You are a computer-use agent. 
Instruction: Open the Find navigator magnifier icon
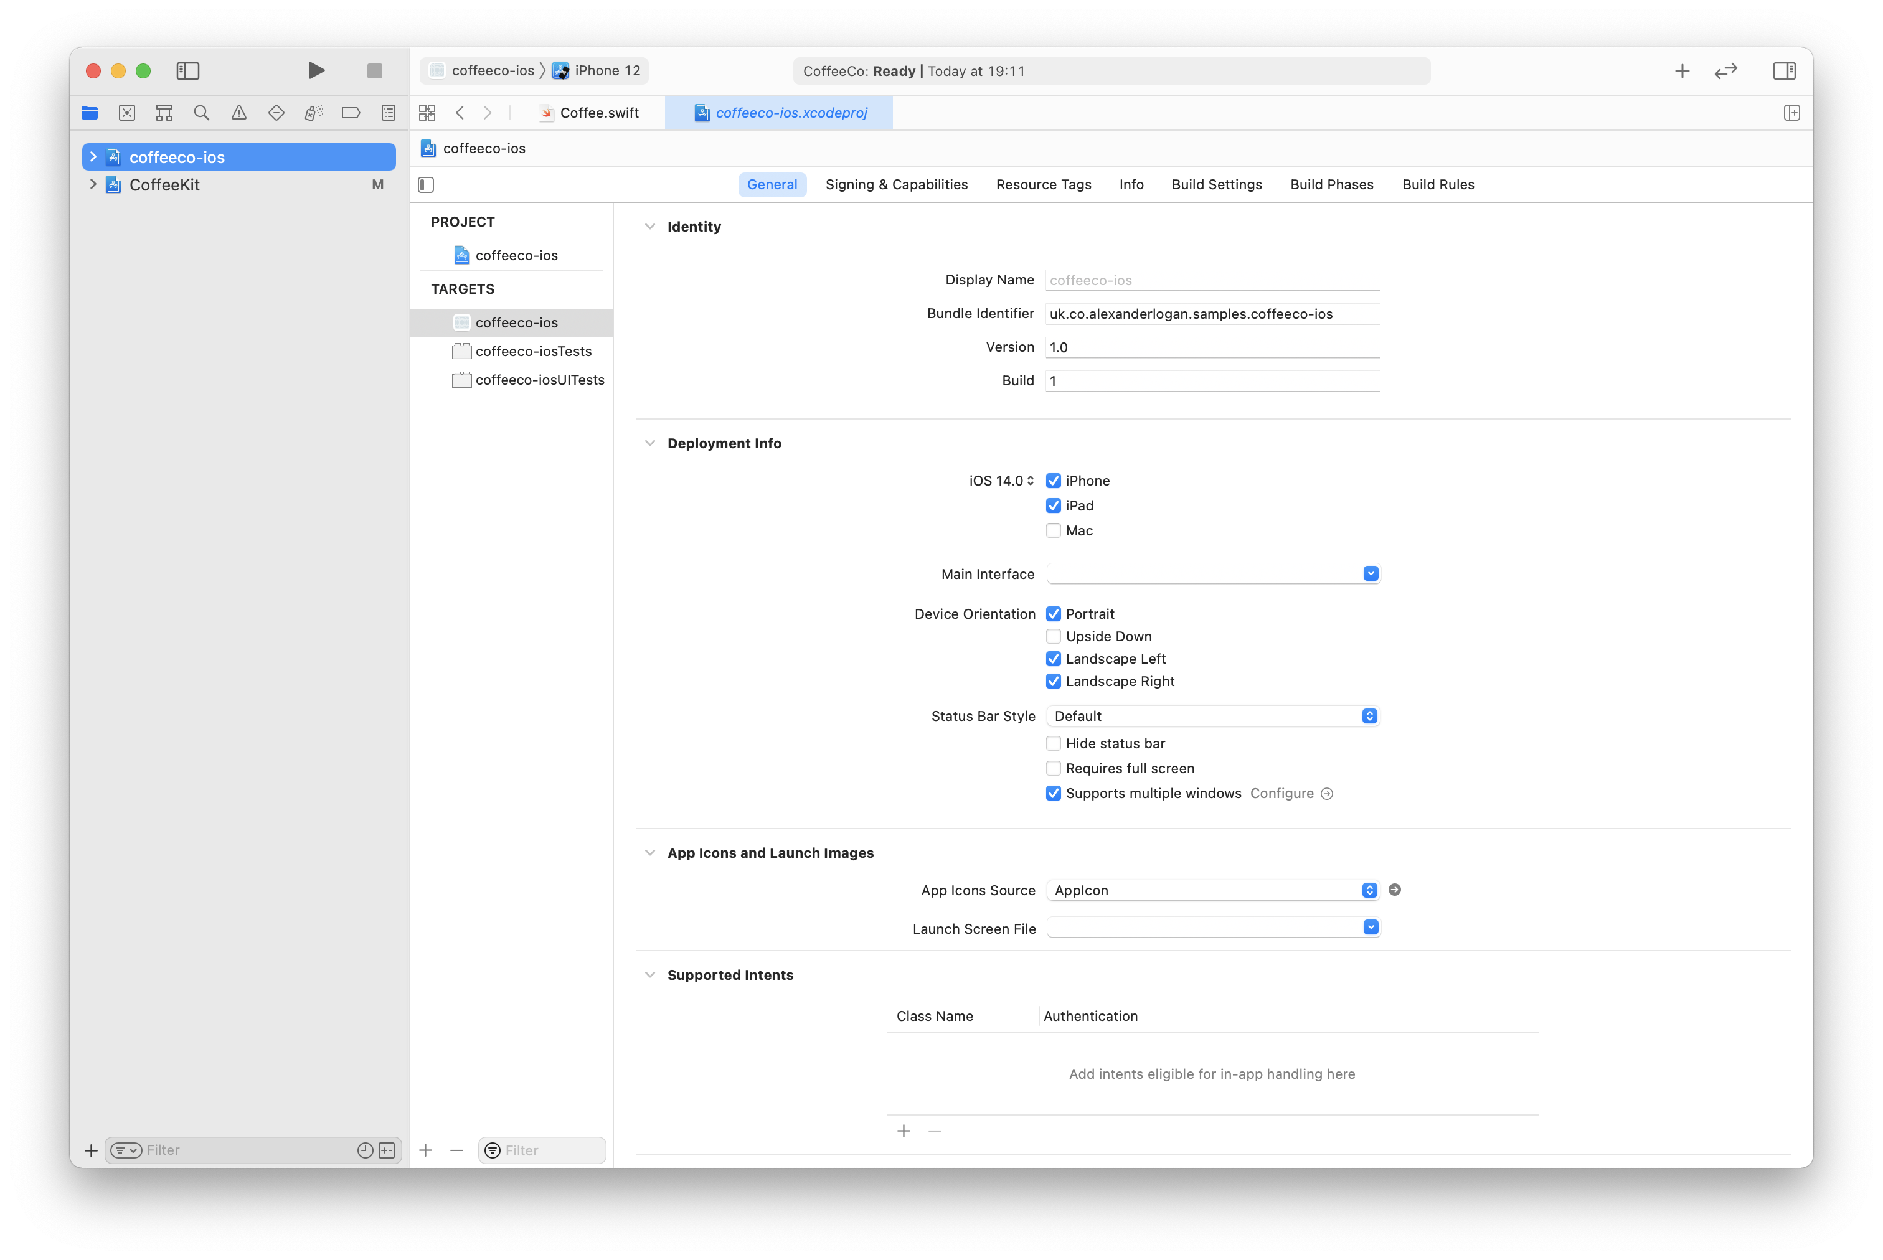[202, 113]
